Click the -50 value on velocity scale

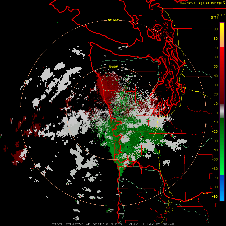point(215,159)
